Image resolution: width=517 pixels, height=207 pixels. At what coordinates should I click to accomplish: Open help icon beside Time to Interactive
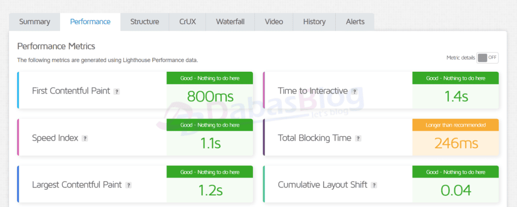354,91
